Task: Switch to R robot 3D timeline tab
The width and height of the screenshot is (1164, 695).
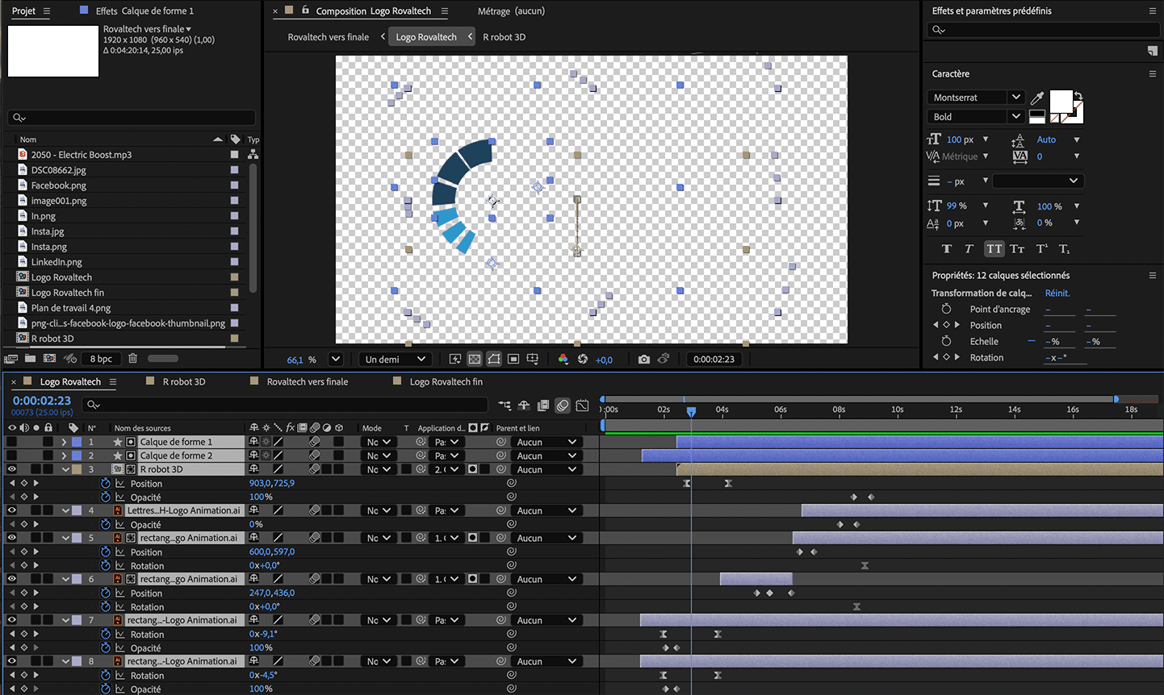Action: click(183, 381)
